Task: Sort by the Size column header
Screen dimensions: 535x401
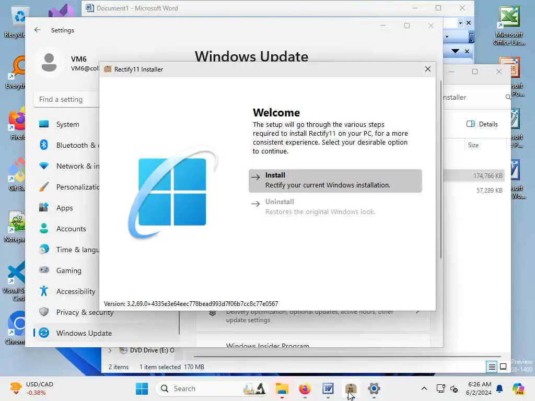Action: click(485, 145)
